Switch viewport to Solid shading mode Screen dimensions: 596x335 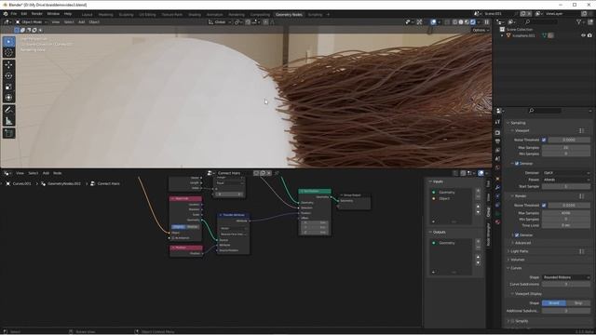click(461, 22)
